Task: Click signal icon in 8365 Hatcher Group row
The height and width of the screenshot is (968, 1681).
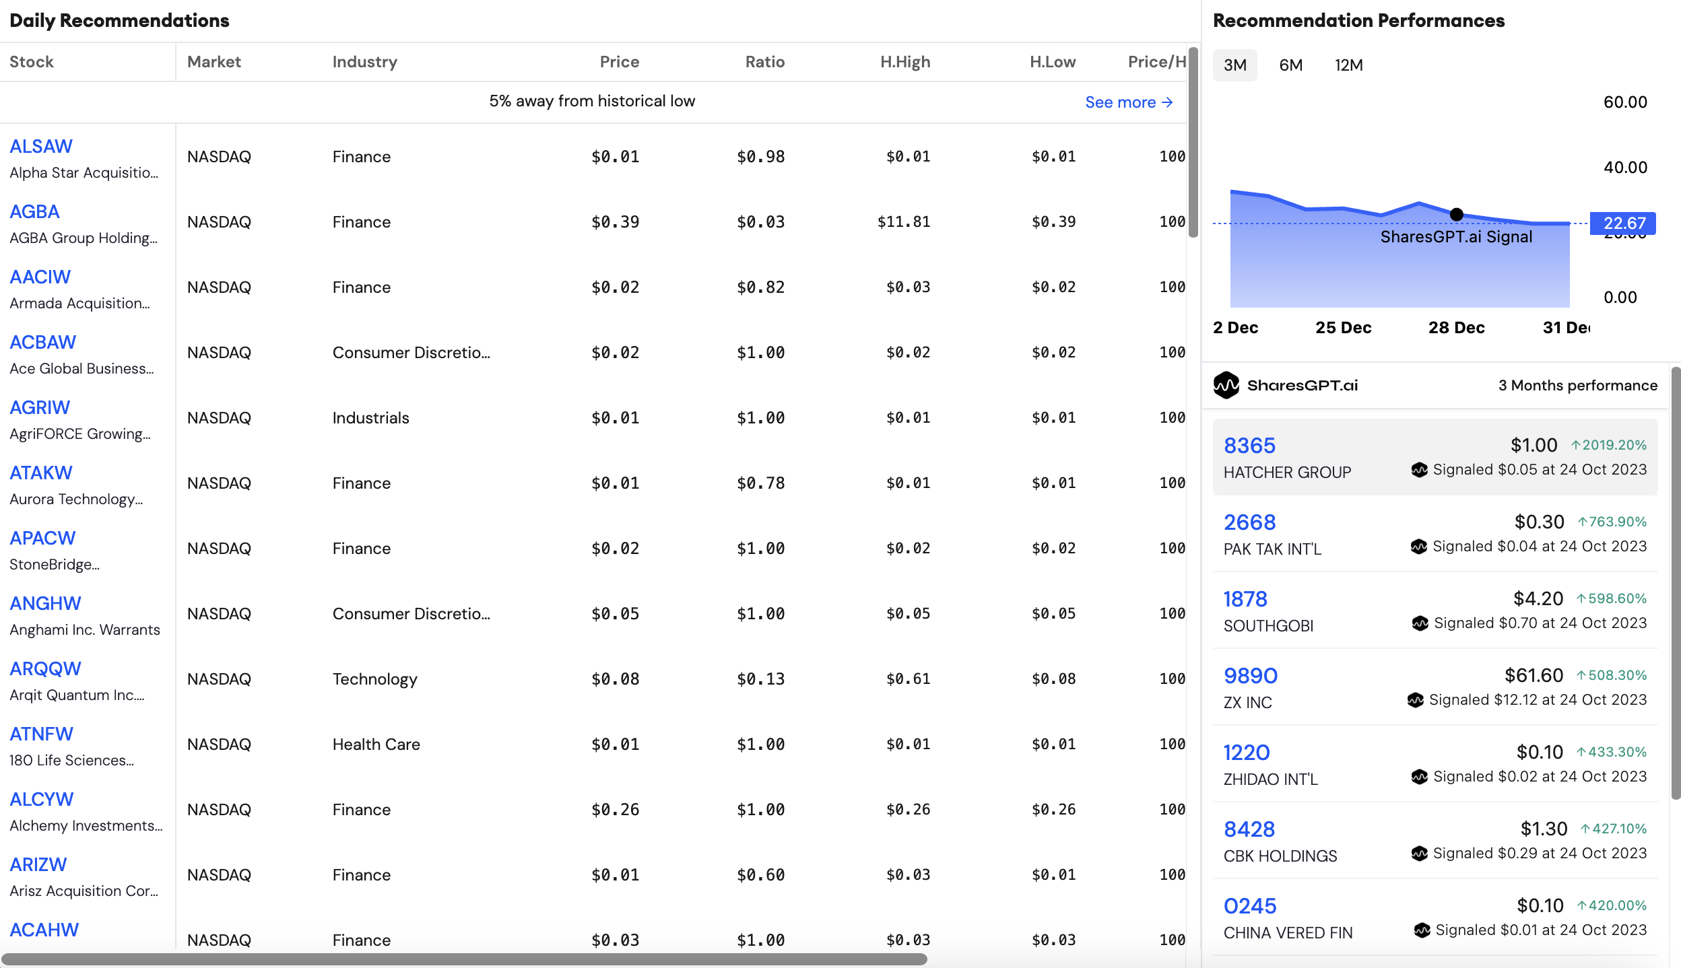Action: point(1420,470)
